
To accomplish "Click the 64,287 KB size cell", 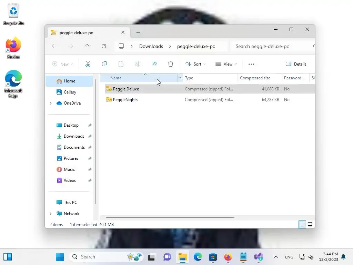I will click(270, 100).
